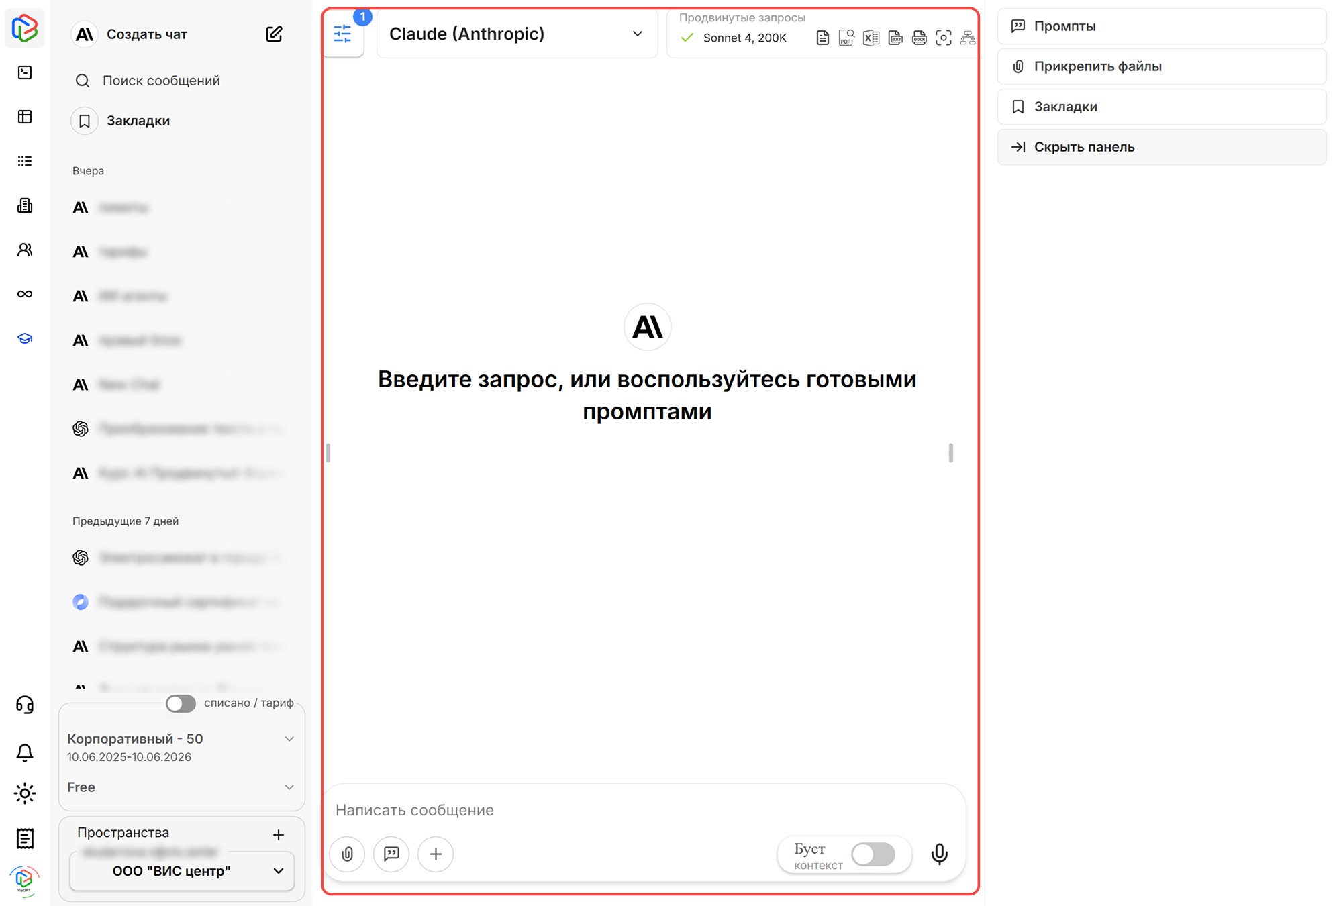Add a new space with the plus button

pos(279,835)
